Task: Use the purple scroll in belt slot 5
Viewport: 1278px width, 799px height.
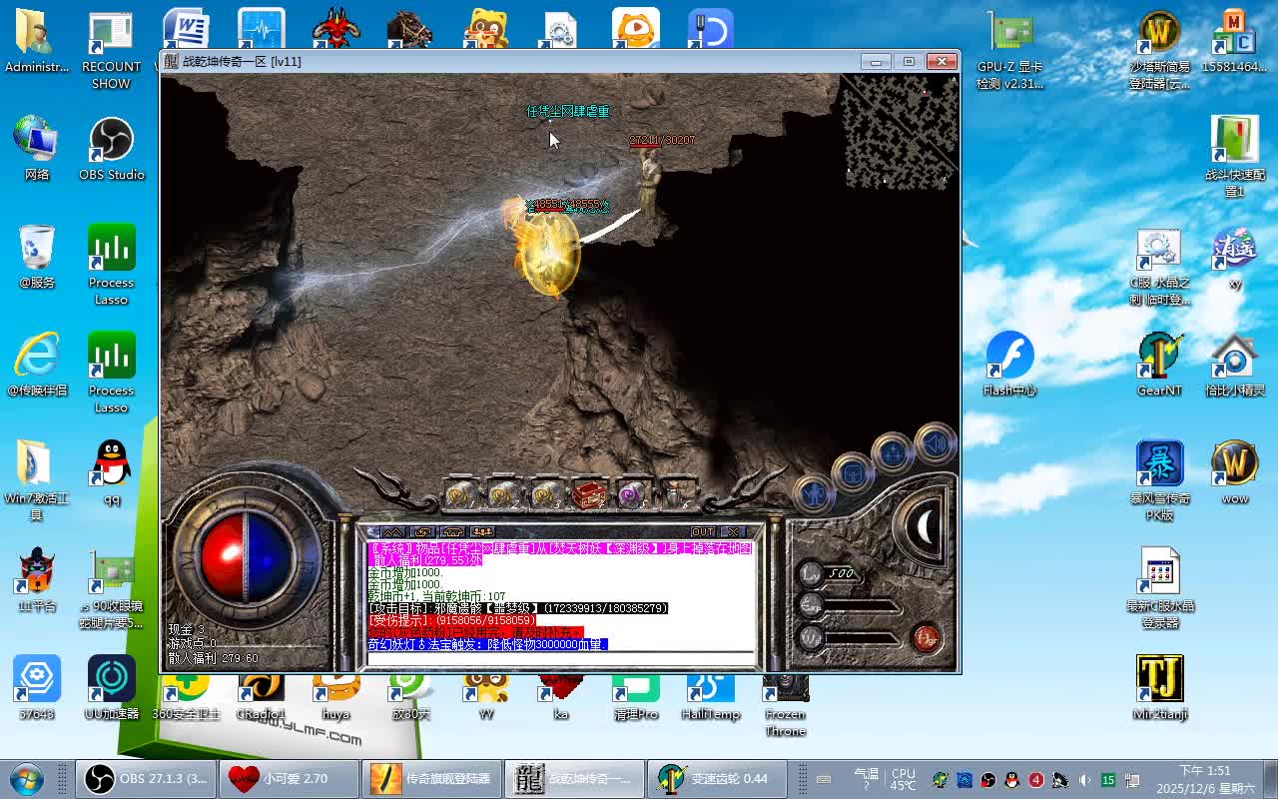Action: coord(630,493)
